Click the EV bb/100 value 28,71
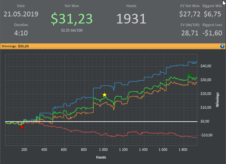This screenshot has width=226, height=164. point(190,33)
